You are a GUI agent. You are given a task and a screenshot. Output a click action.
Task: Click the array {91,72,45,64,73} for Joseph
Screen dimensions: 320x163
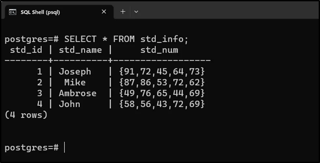(162, 71)
